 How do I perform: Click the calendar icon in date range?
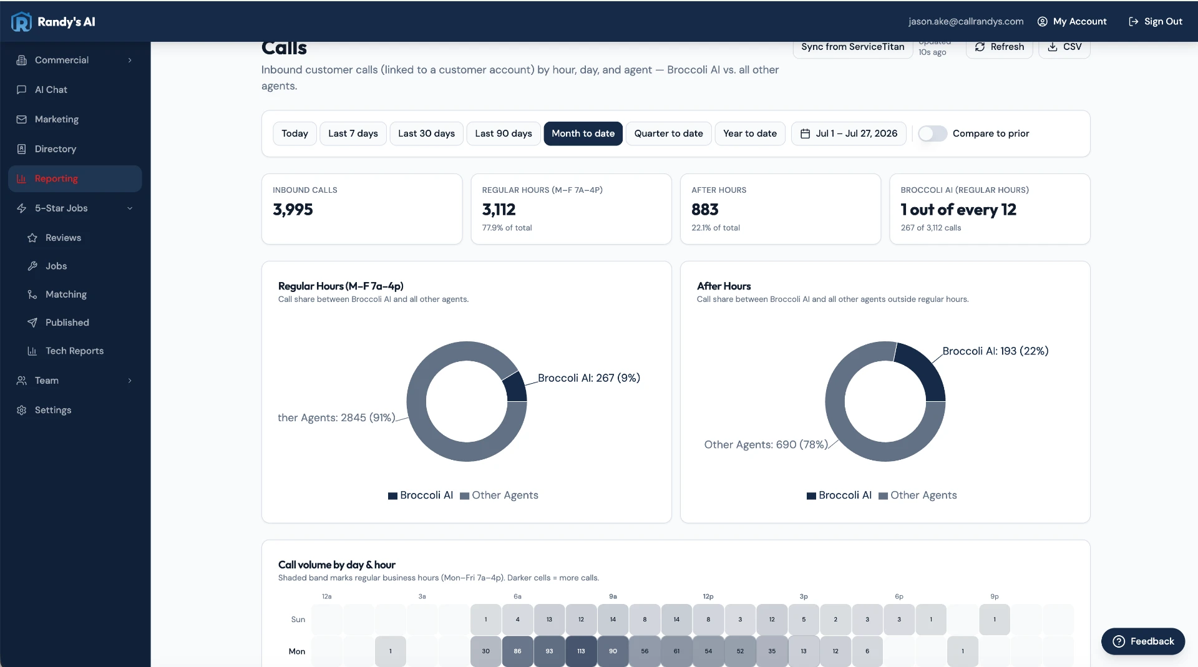(x=805, y=134)
